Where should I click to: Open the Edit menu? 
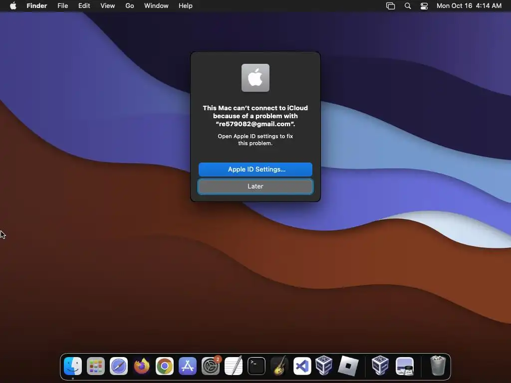(84, 6)
